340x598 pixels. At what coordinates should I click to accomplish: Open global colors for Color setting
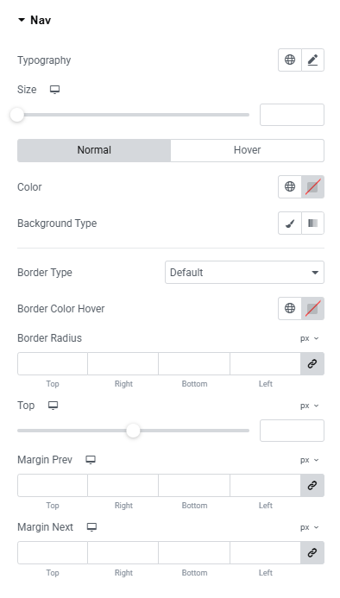point(290,187)
